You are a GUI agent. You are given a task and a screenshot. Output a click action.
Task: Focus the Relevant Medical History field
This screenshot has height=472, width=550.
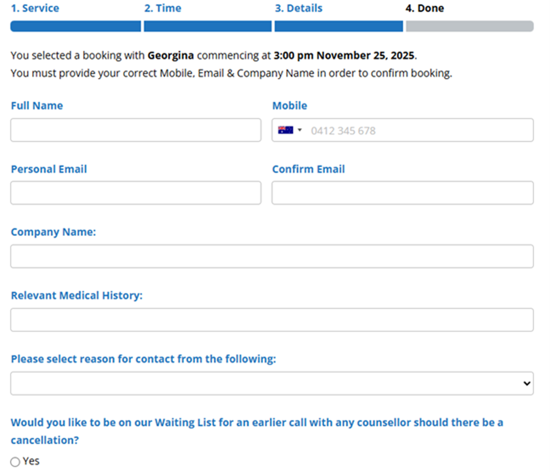point(271,320)
